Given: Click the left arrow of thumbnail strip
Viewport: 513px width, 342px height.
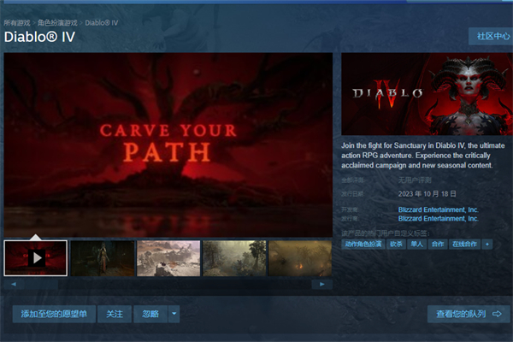Looking at the screenshot, I should pyautogui.click(x=14, y=284).
